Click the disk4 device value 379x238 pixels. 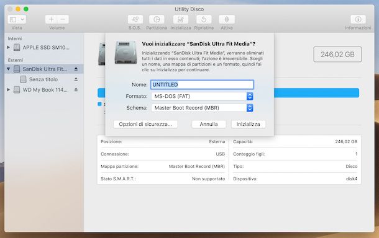click(x=352, y=178)
